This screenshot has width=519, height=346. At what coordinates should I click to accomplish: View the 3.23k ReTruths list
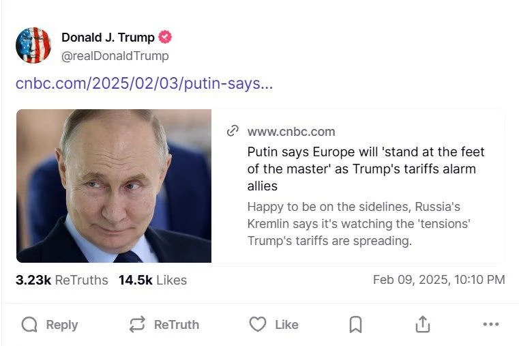click(x=61, y=280)
